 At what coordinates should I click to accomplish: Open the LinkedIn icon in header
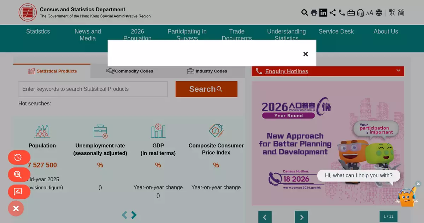coord(323,13)
